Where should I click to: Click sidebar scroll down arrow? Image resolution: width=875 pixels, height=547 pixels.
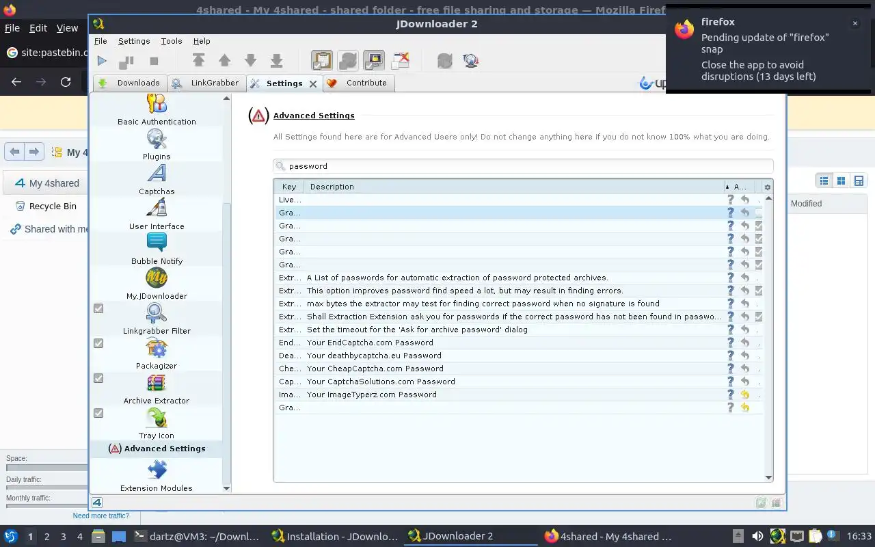(226, 488)
